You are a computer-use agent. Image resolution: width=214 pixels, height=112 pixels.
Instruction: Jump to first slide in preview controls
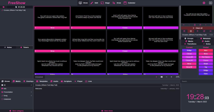[x=184, y=25]
